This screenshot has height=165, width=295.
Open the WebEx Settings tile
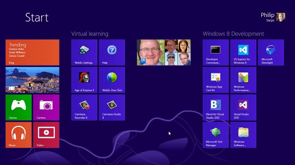tap(84, 52)
